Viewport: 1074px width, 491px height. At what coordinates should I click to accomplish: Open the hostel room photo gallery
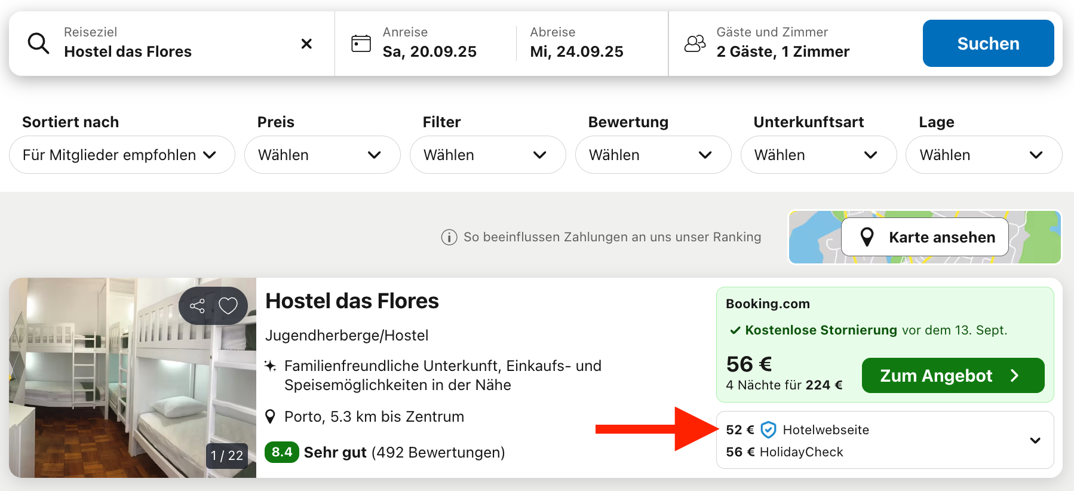point(133,378)
